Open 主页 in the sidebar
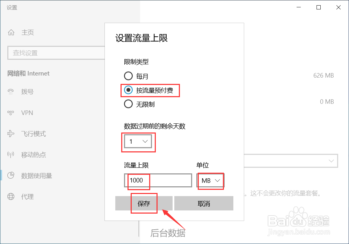Viewport: 349px width, 244px height. click(28, 33)
